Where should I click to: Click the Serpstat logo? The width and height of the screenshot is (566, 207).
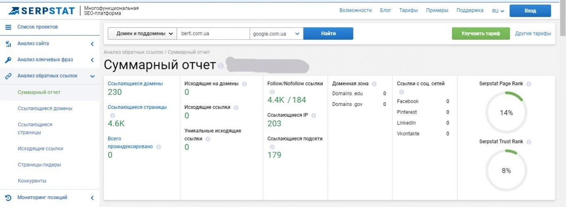click(x=42, y=11)
